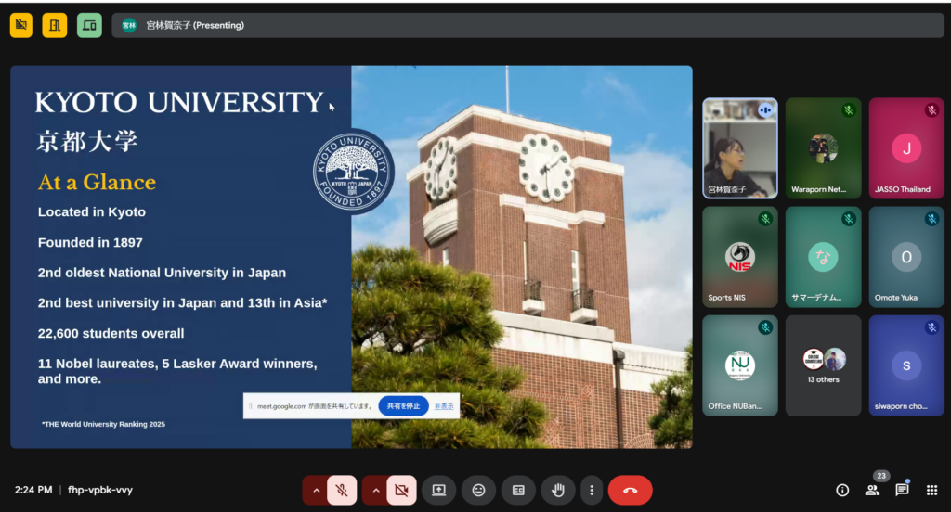
Task: Toggle closed captions button
Action: [x=518, y=490]
